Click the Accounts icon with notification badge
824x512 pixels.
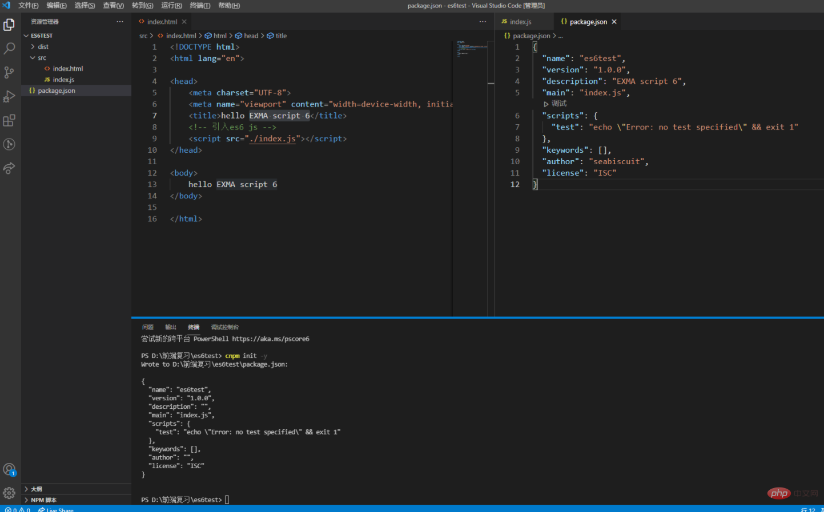pyautogui.click(x=9, y=469)
